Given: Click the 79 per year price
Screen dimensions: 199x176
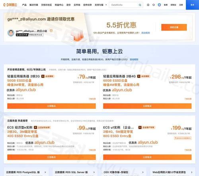Looking at the screenshot, I should coord(87,77).
